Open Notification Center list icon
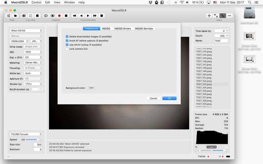This screenshot has height=164, width=263. [x=256, y=2]
